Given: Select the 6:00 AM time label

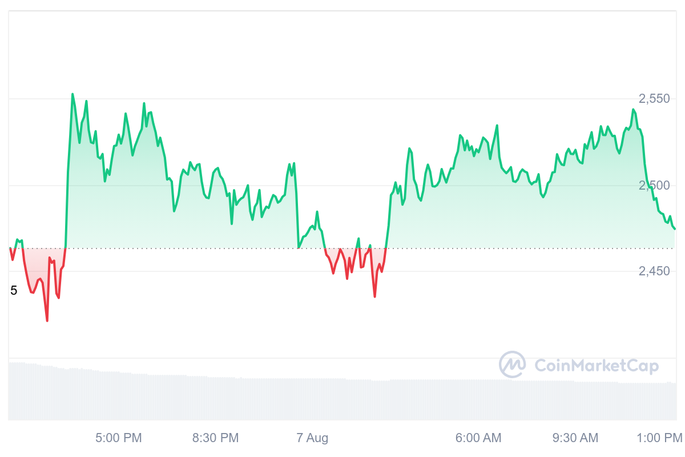Looking at the screenshot, I should click(478, 438).
